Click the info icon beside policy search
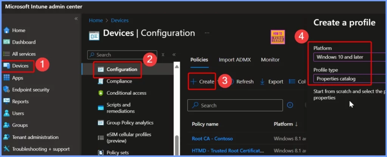Image resolution: width=387 pixels, height=157 pixels. pos(290,105)
